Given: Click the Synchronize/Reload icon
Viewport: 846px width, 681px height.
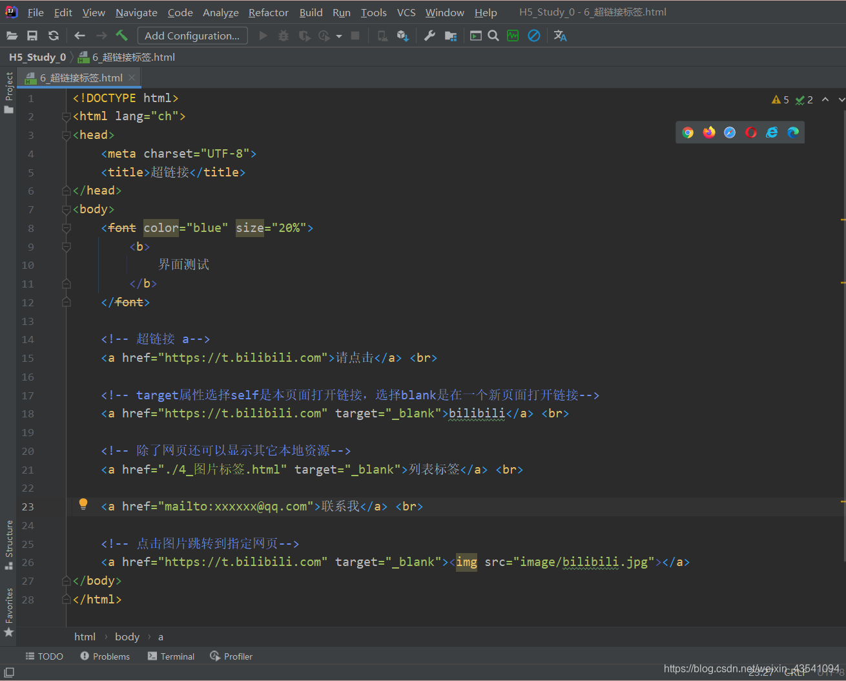Looking at the screenshot, I should click(x=54, y=36).
